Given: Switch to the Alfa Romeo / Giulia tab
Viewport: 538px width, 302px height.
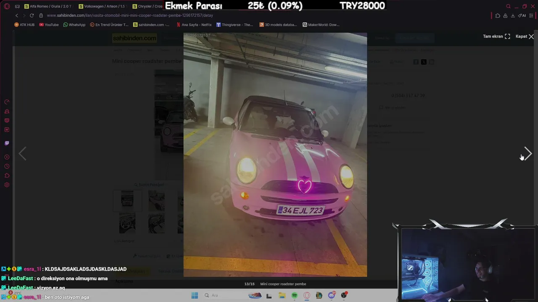Looking at the screenshot, I should tap(48, 6).
